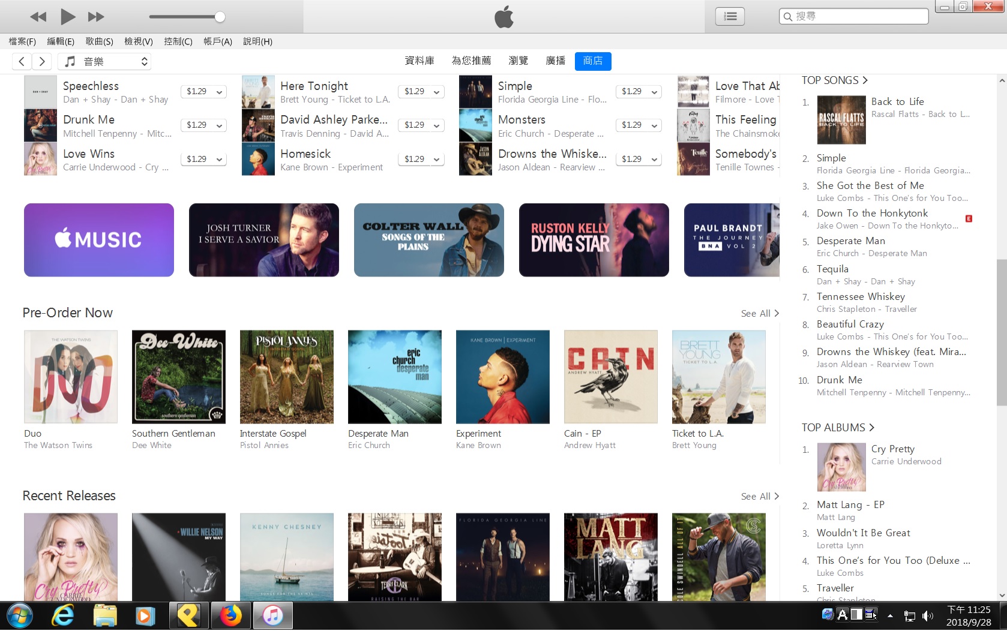Screen dimensions: 1007x631
Task: Switch to the 瀏覽 tab
Action: (x=519, y=61)
